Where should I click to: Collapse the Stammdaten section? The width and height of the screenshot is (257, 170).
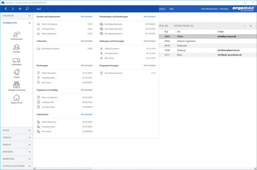coord(17,23)
